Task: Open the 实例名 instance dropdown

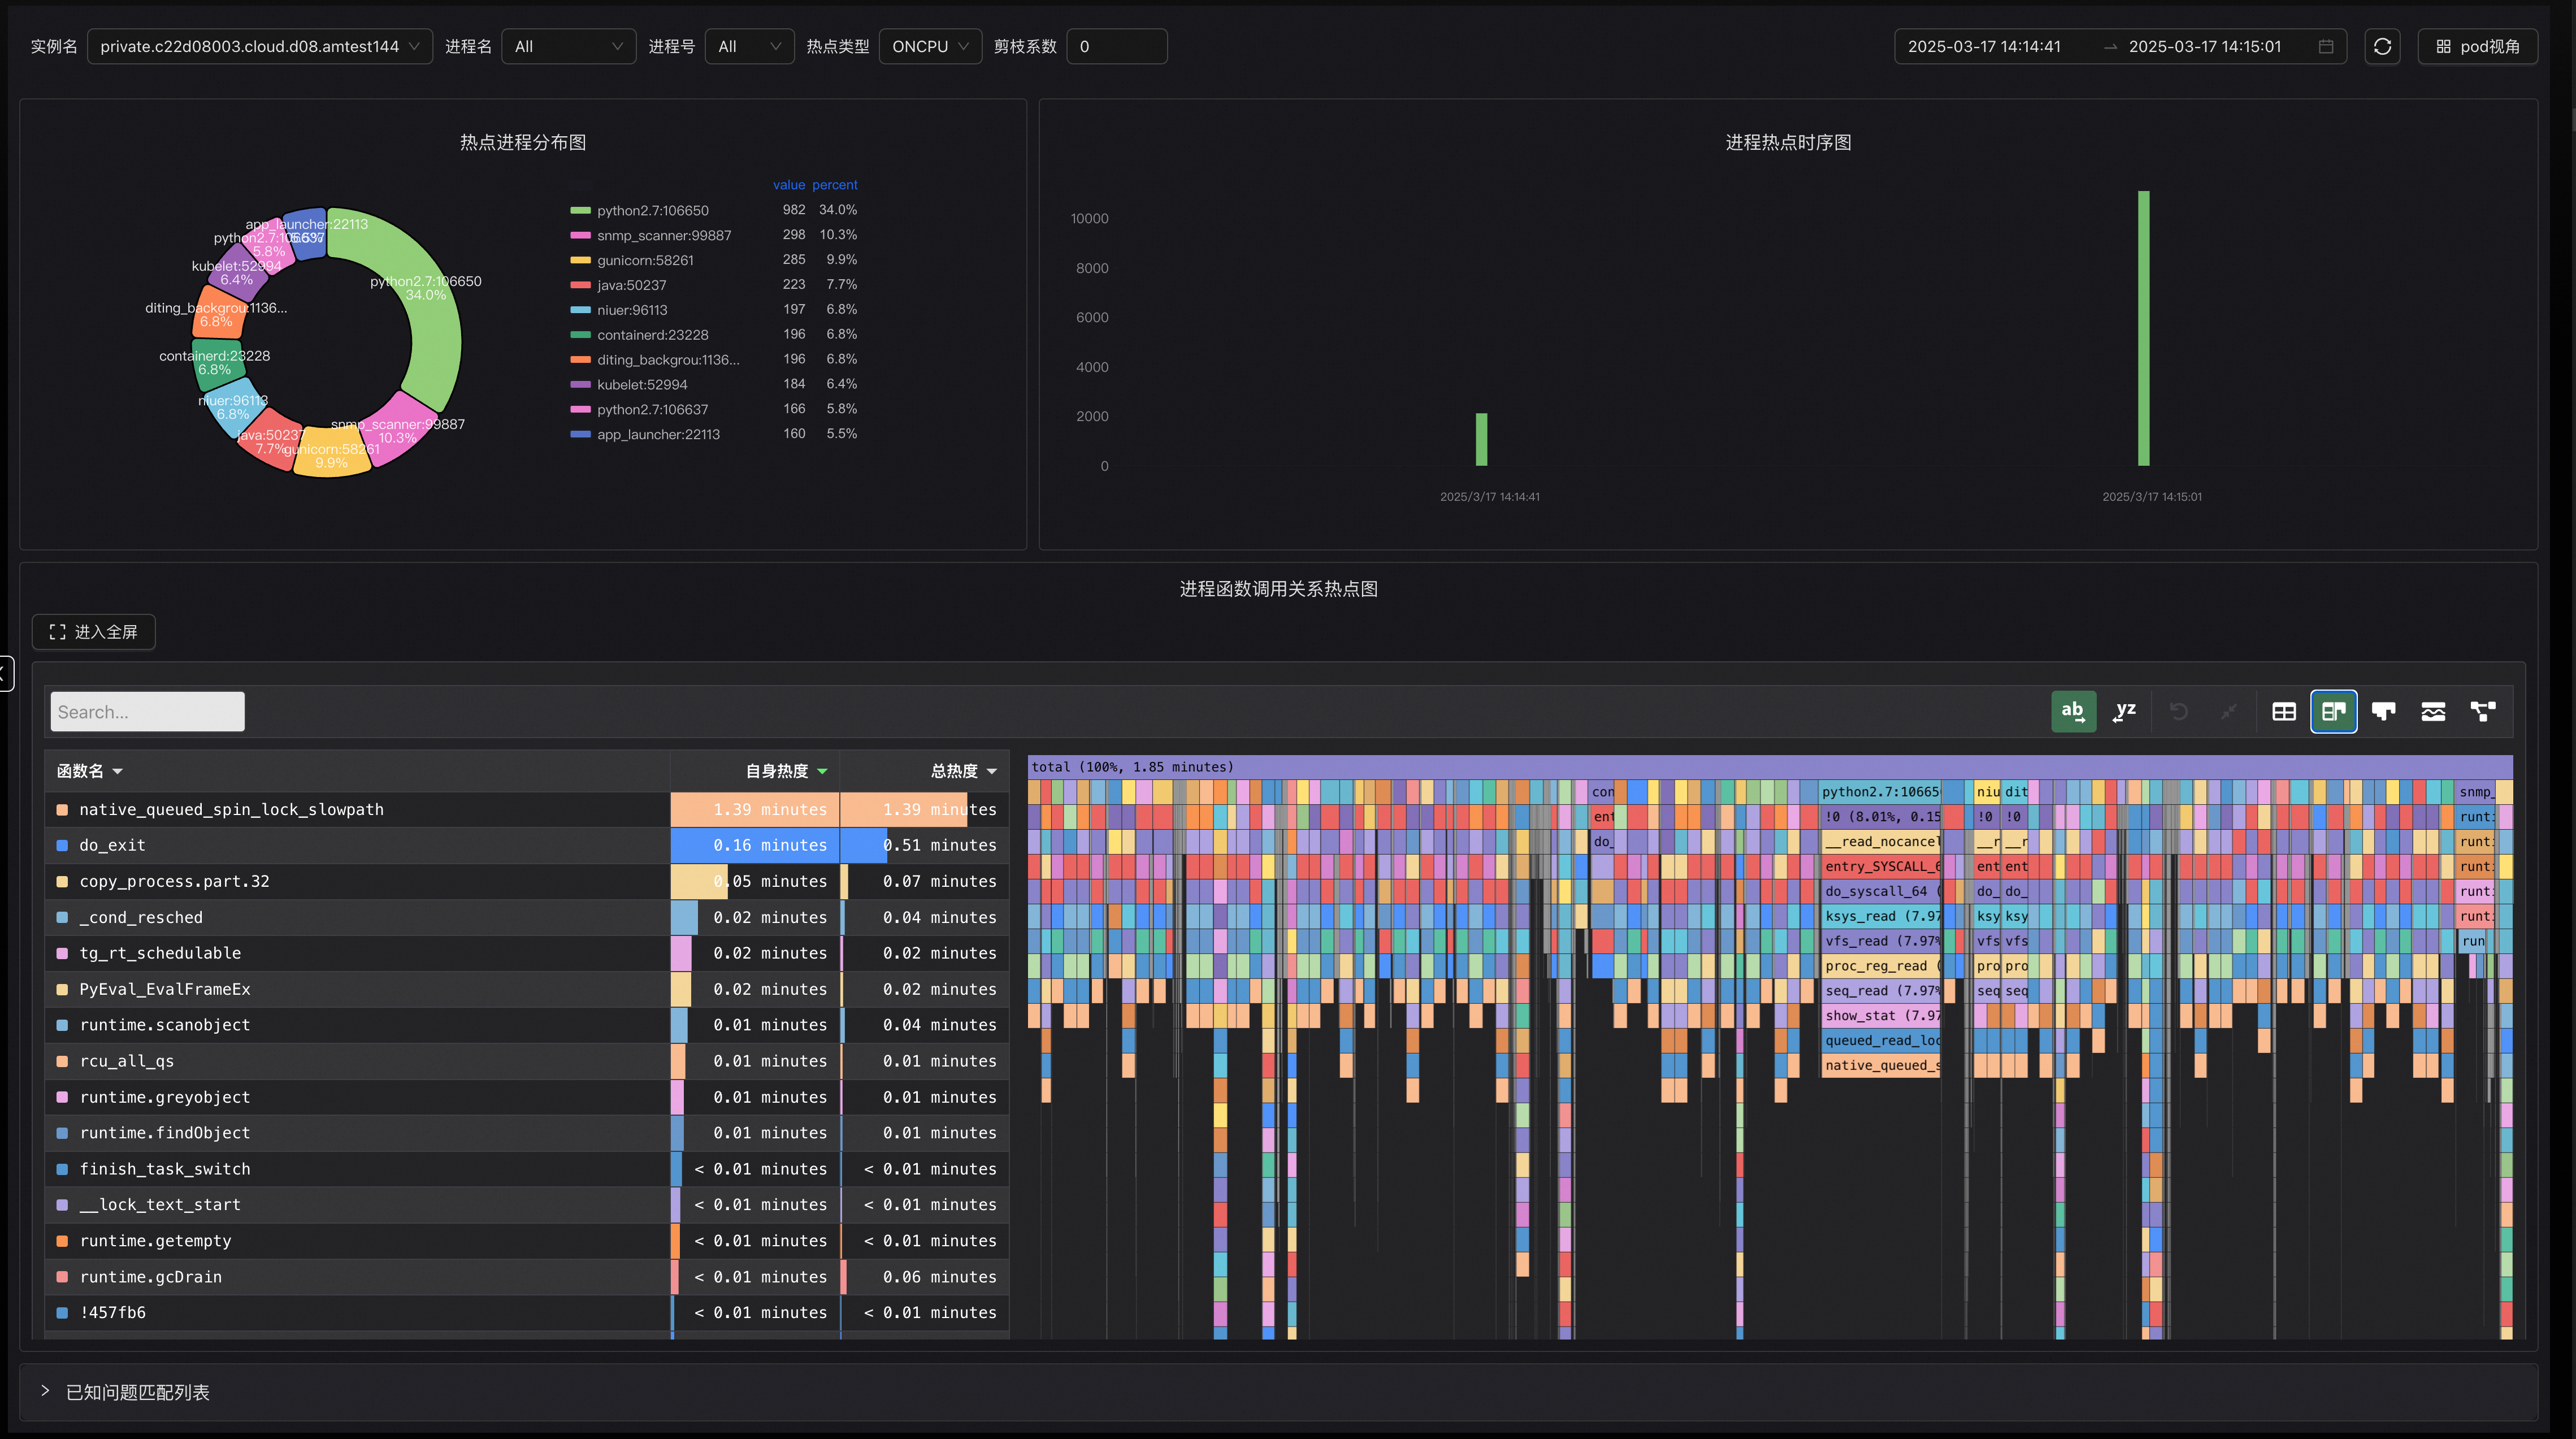Action: [x=259, y=46]
